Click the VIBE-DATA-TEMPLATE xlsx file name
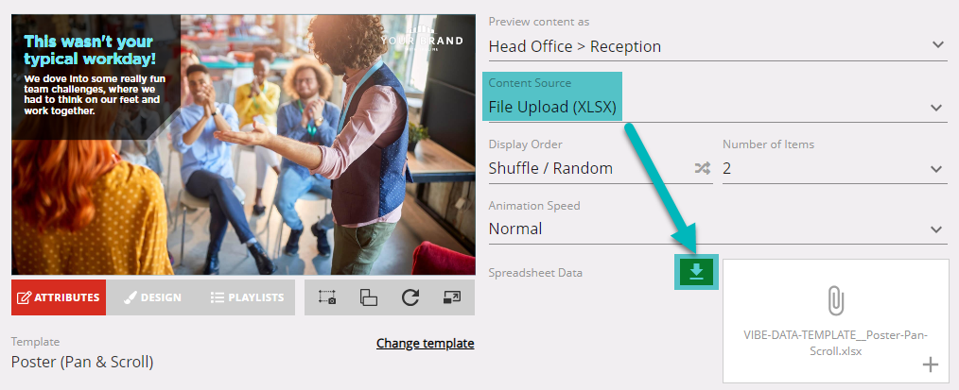This screenshot has width=959, height=390. 835,343
